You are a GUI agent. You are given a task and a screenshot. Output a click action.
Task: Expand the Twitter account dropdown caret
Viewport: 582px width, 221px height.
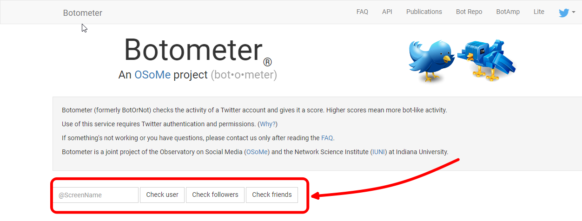pyautogui.click(x=574, y=13)
